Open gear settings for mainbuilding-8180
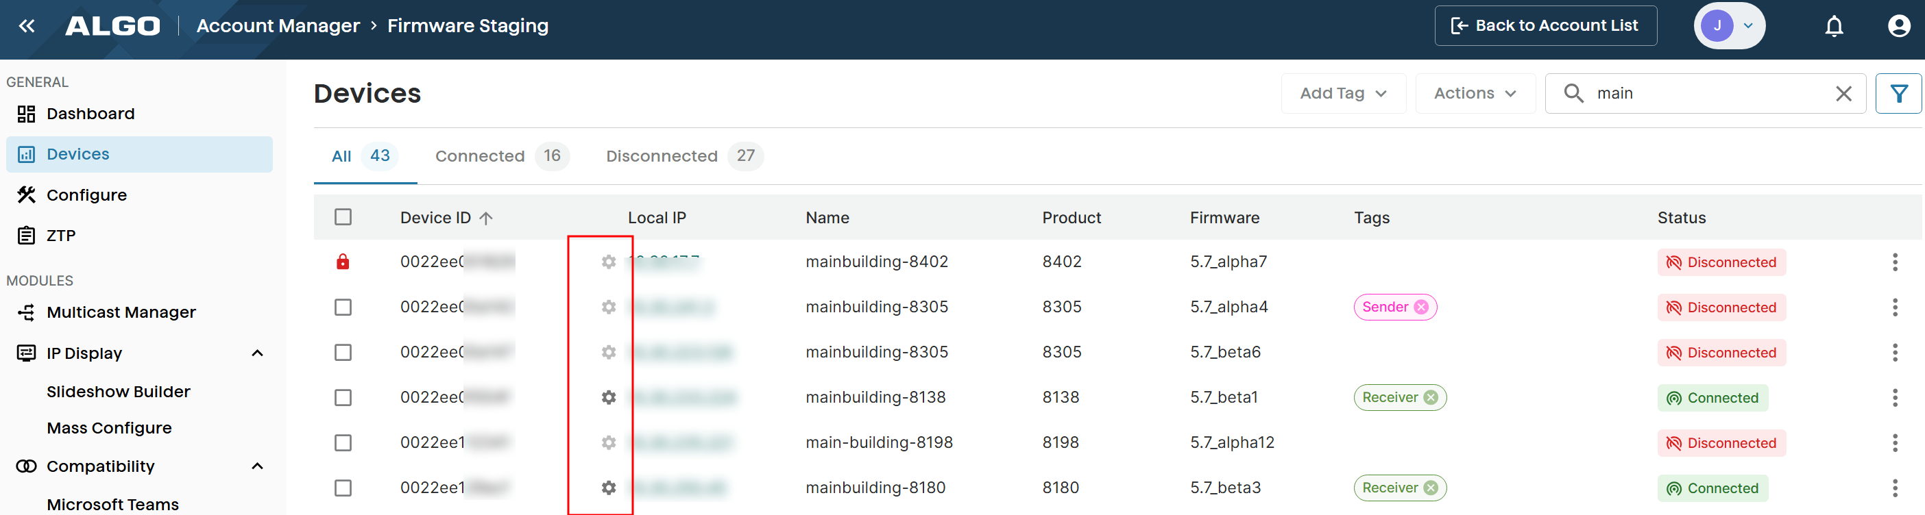The height and width of the screenshot is (515, 1925). (608, 488)
